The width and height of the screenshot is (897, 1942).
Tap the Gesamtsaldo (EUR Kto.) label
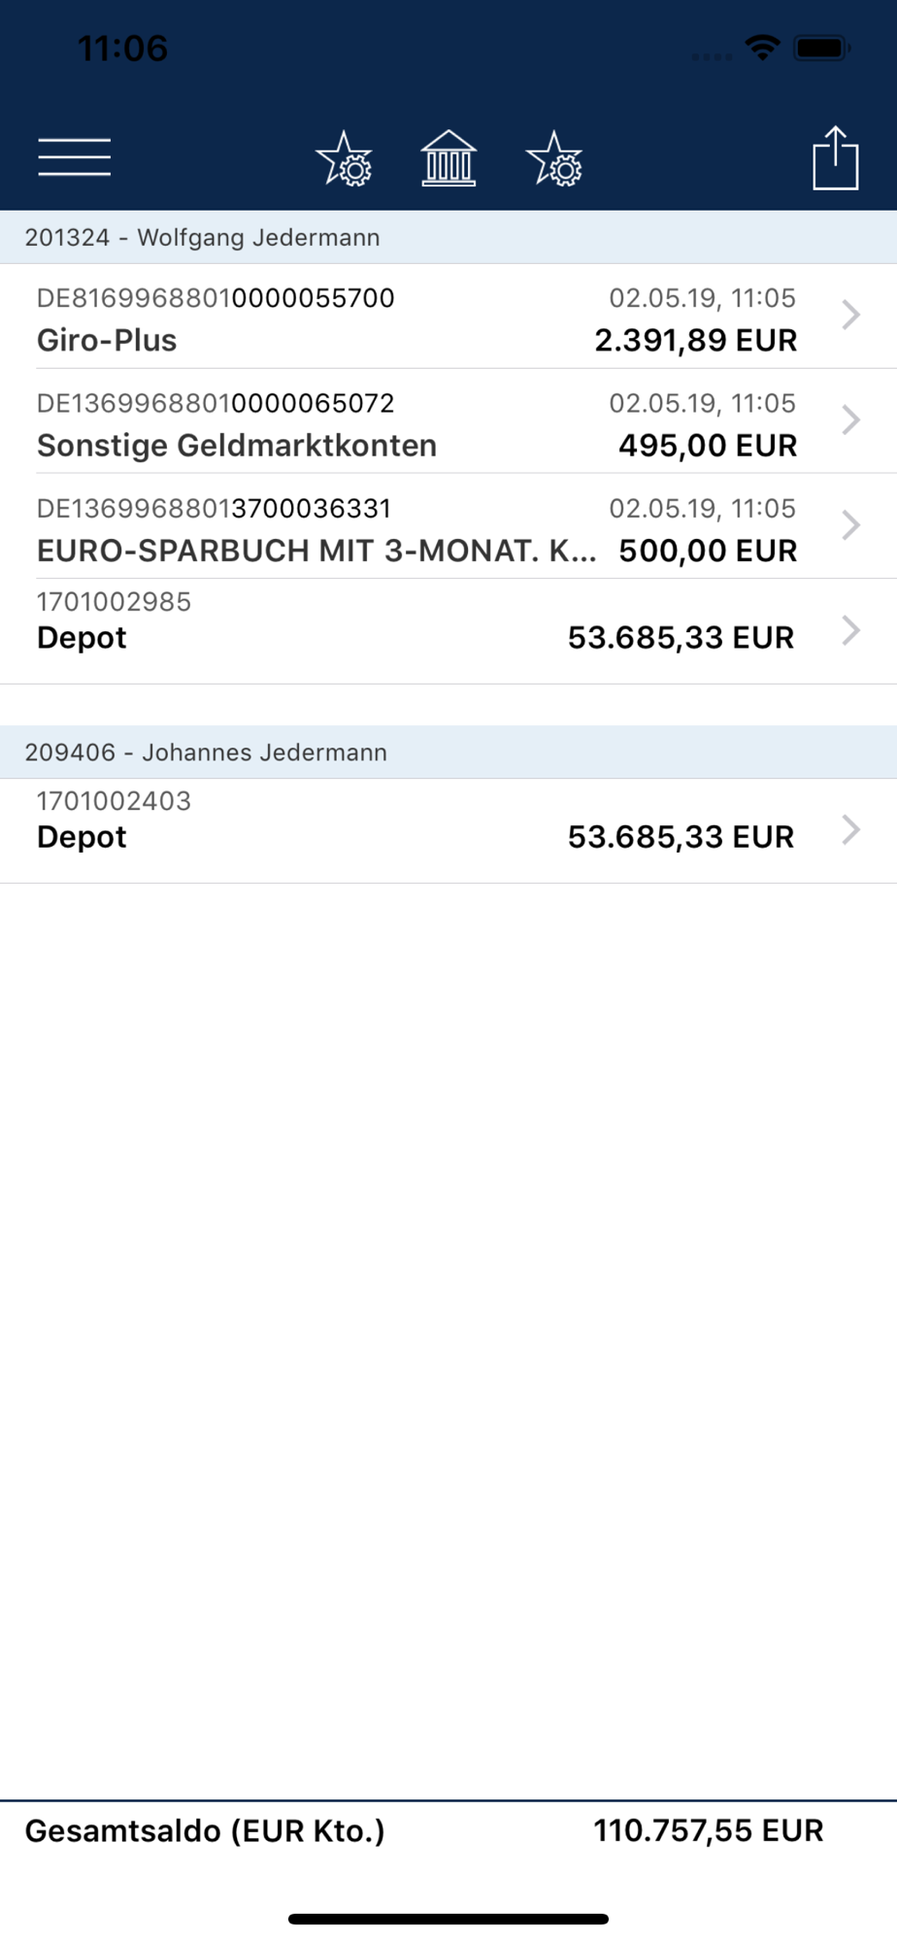point(205,1831)
